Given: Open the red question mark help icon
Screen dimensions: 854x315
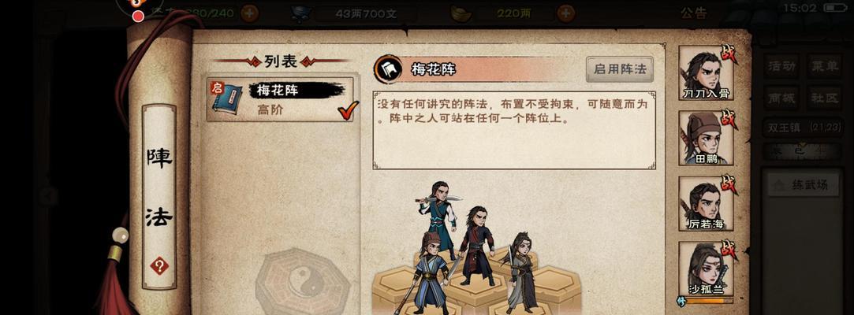Looking at the screenshot, I should [159, 266].
